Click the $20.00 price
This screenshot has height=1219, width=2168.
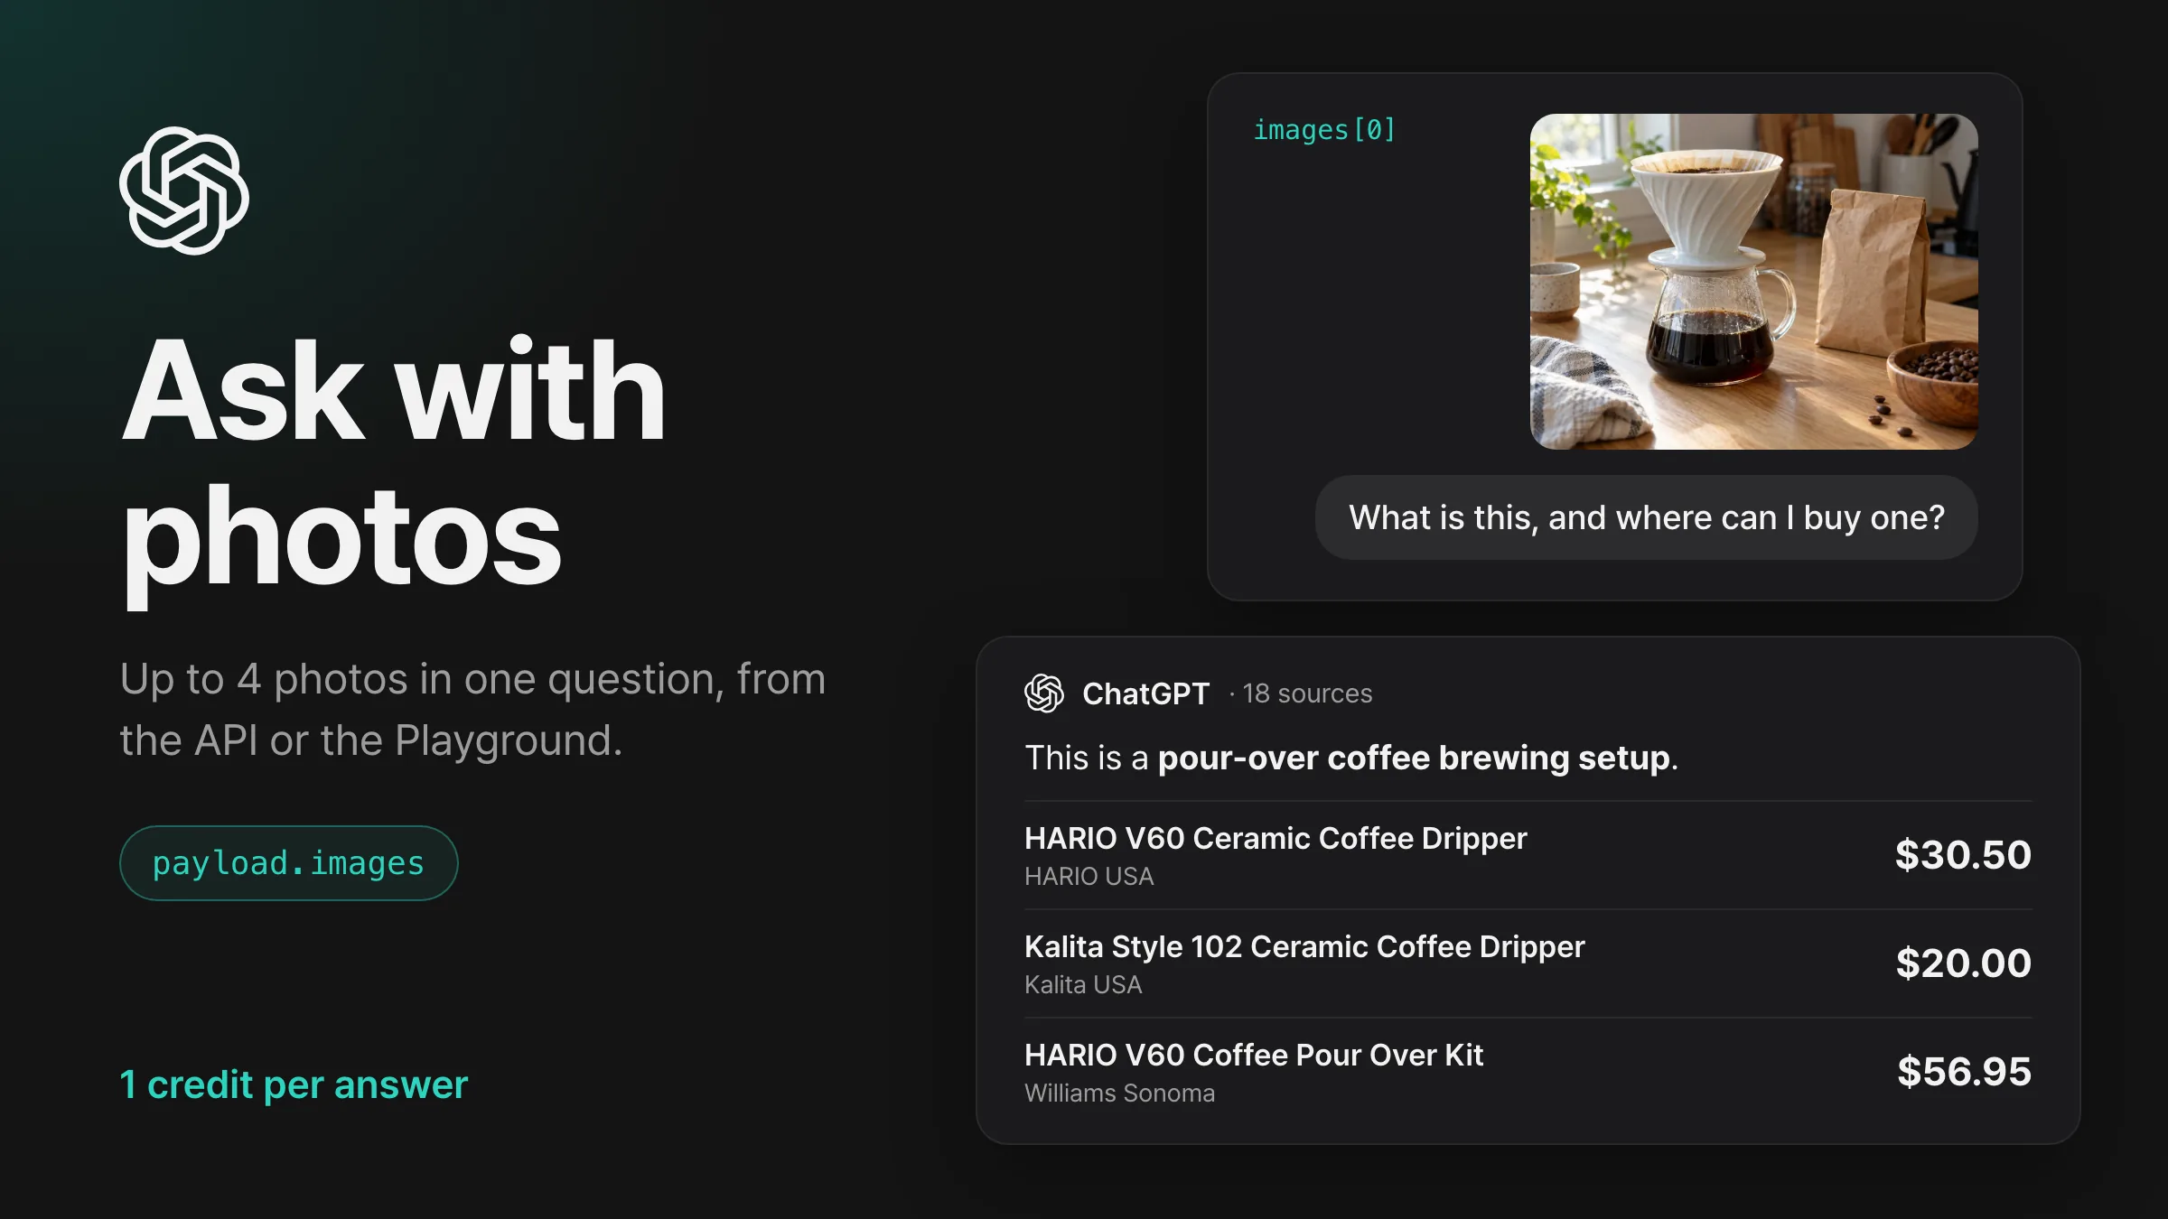pos(1963,963)
